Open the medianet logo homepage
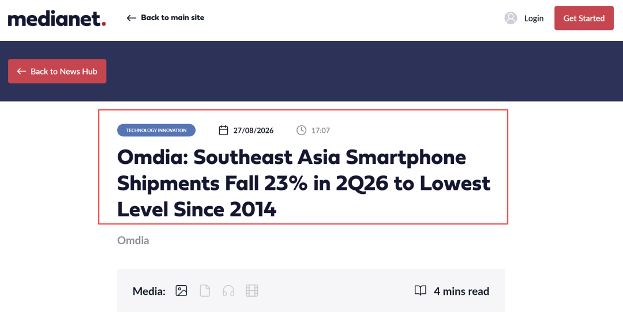This screenshot has width=623, height=314. pos(57,18)
